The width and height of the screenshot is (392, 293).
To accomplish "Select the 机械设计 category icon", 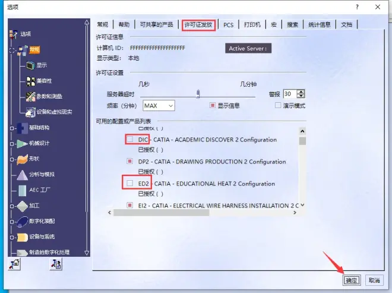I will pos(22,143).
